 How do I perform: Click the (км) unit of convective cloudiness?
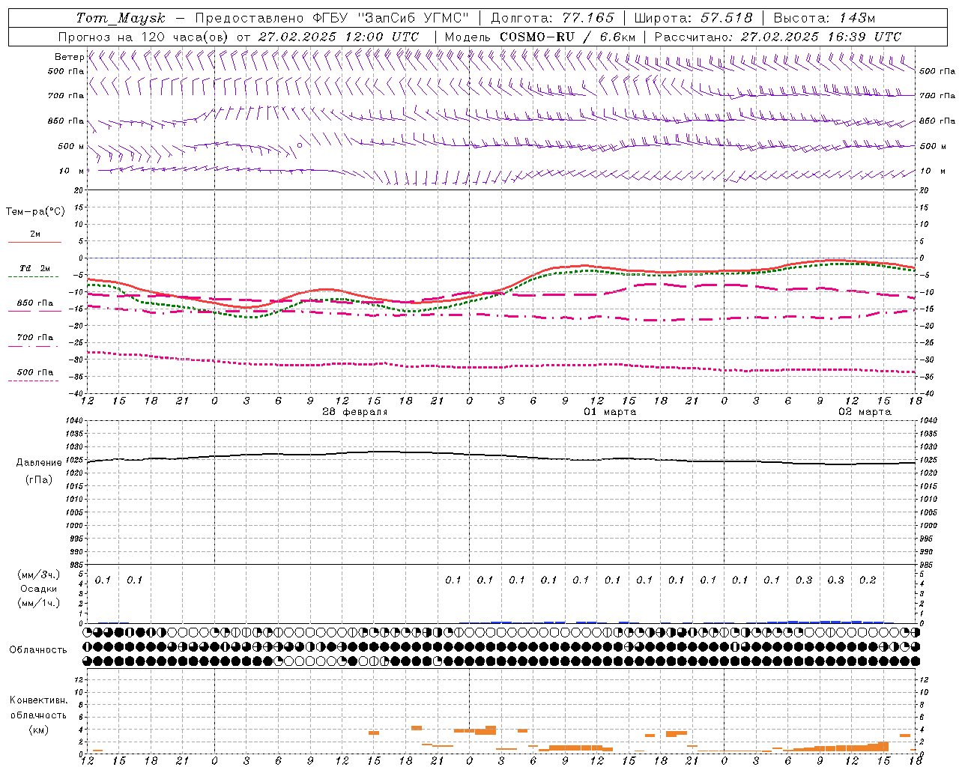[x=39, y=730]
